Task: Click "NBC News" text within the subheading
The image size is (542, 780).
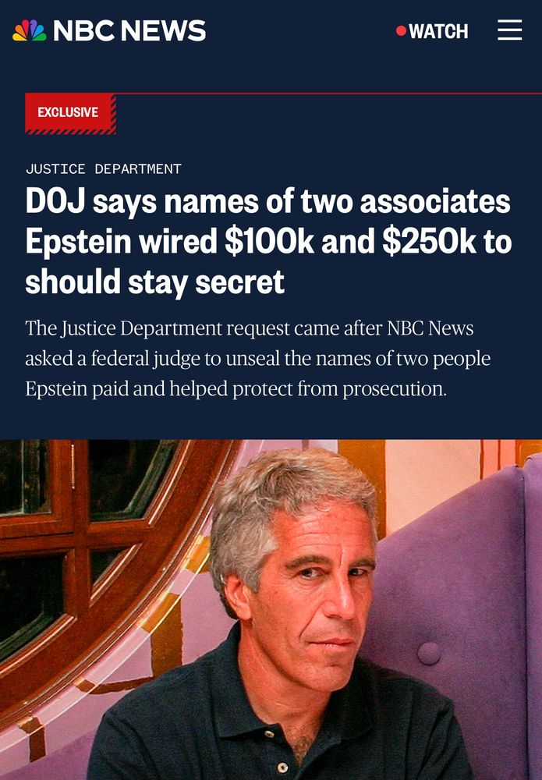Action: pyautogui.click(x=430, y=328)
